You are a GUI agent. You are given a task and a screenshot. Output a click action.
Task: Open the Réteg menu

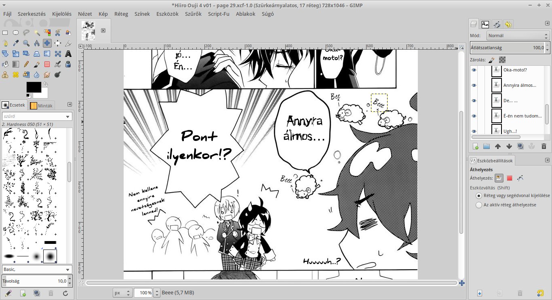click(x=121, y=14)
